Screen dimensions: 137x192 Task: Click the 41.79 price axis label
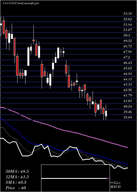[128, 95]
